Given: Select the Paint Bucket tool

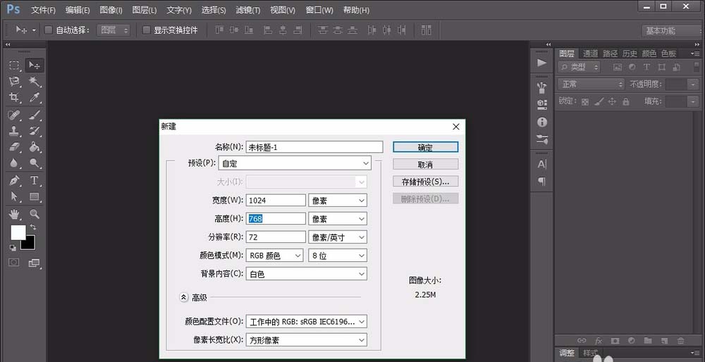Looking at the screenshot, I should click(x=34, y=147).
